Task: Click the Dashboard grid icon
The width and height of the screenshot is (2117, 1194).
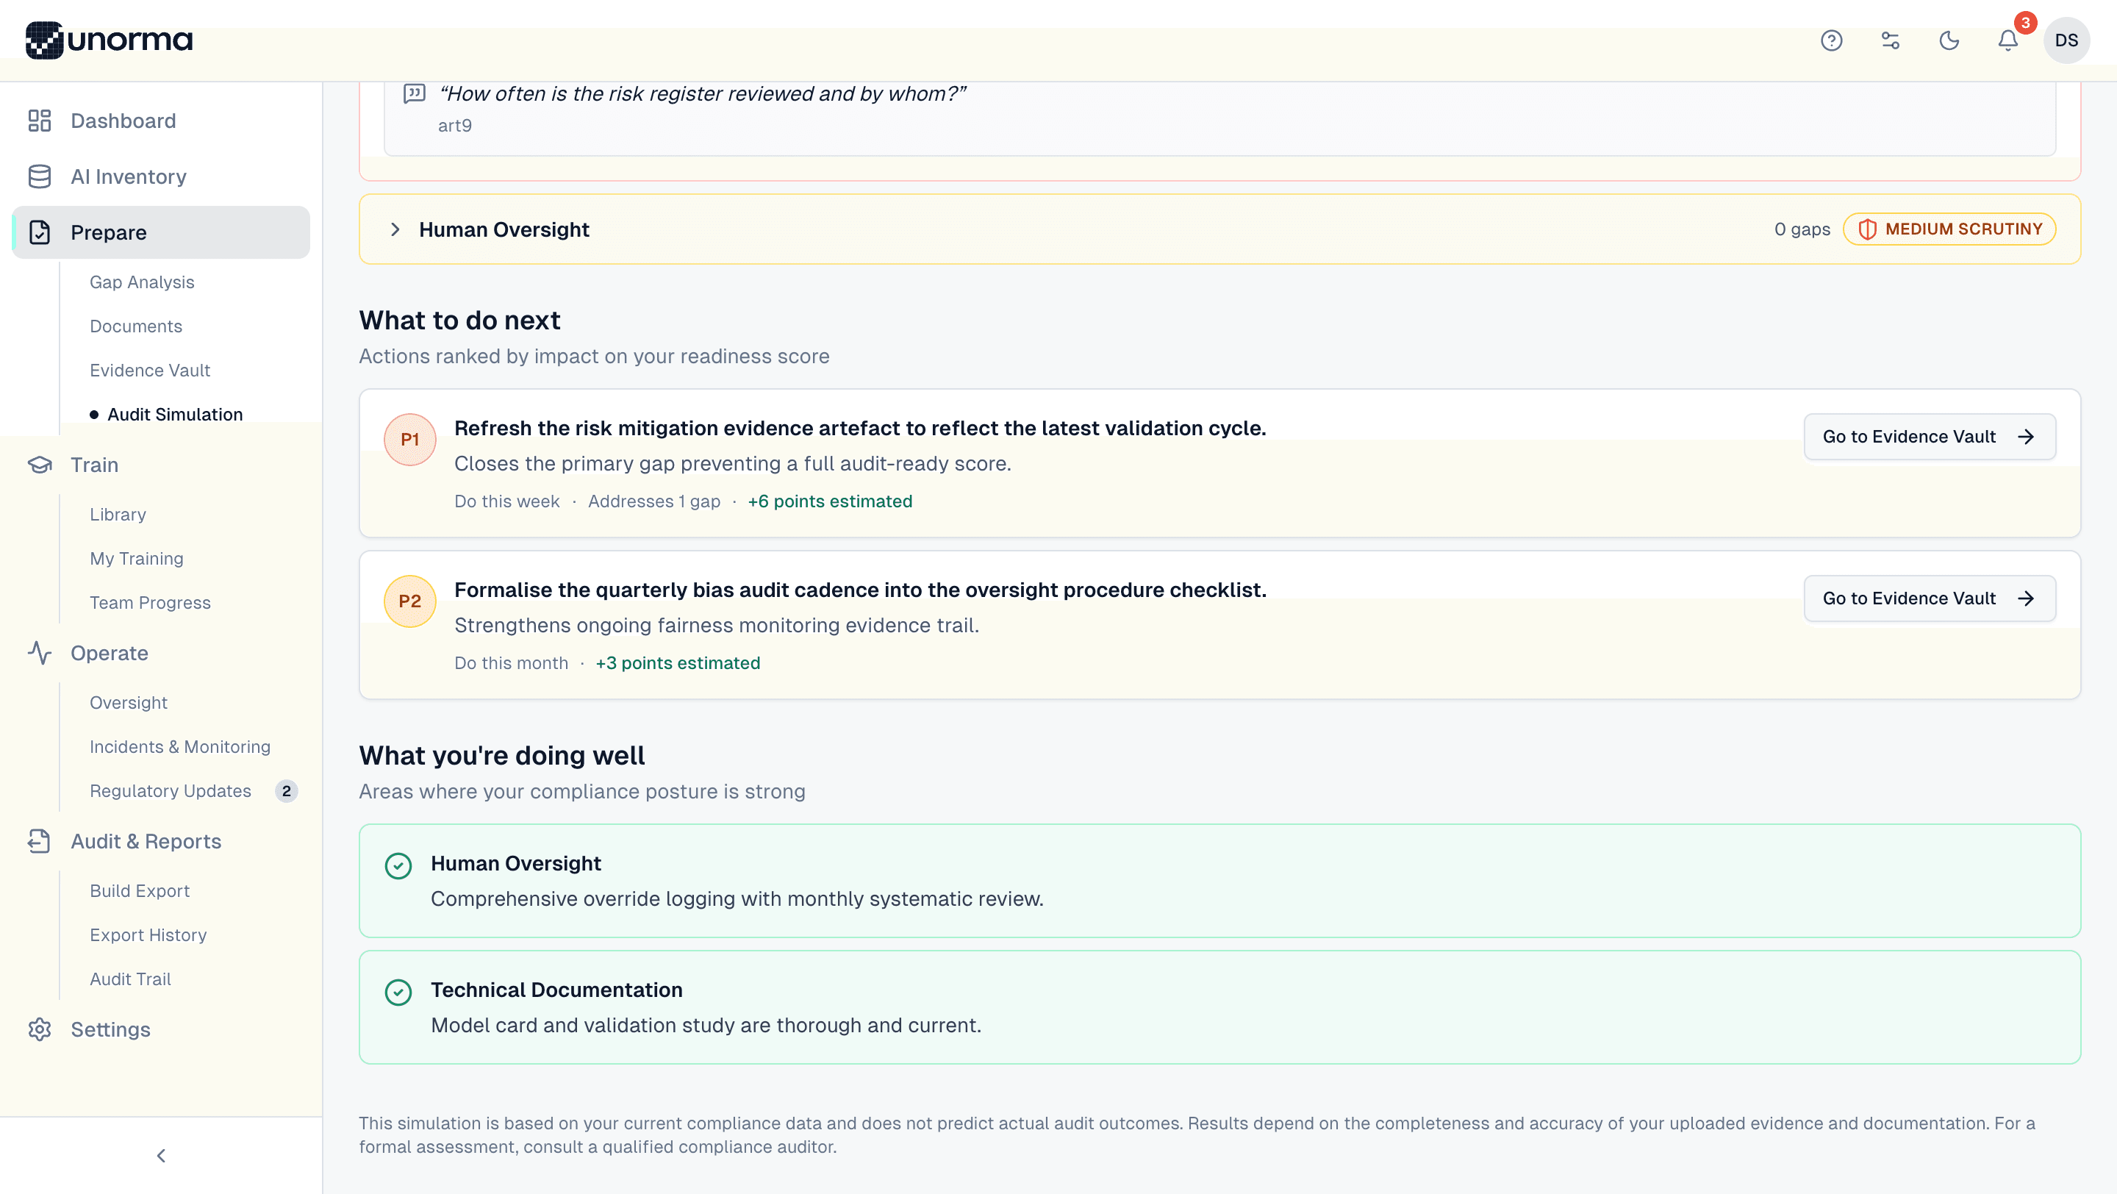Action: [x=40, y=121]
